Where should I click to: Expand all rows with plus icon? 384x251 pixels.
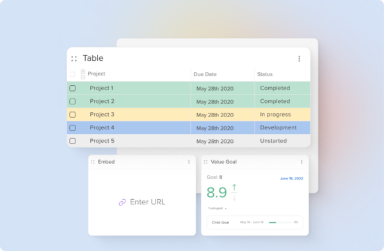click(83, 72)
